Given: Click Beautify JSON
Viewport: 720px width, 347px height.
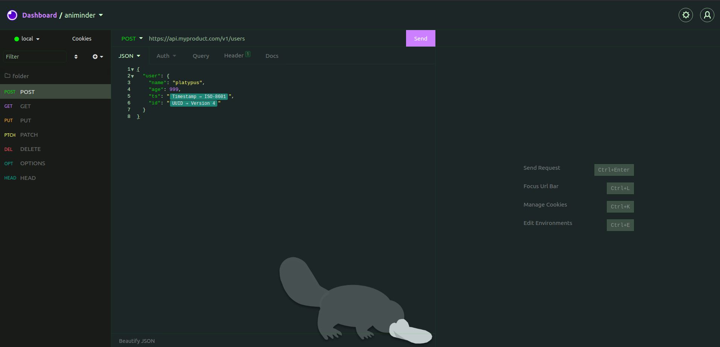Looking at the screenshot, I should click(x=137, y=341).
